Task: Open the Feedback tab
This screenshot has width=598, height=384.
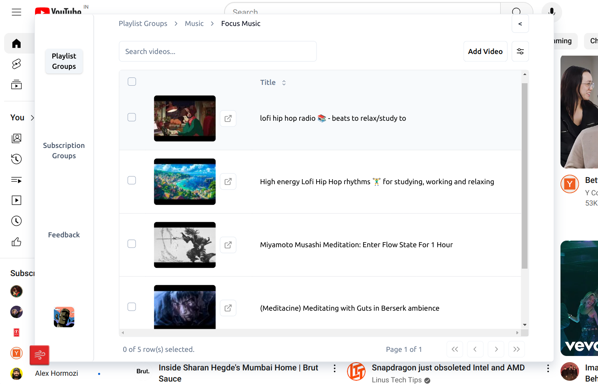Action: tap(64, 235)
